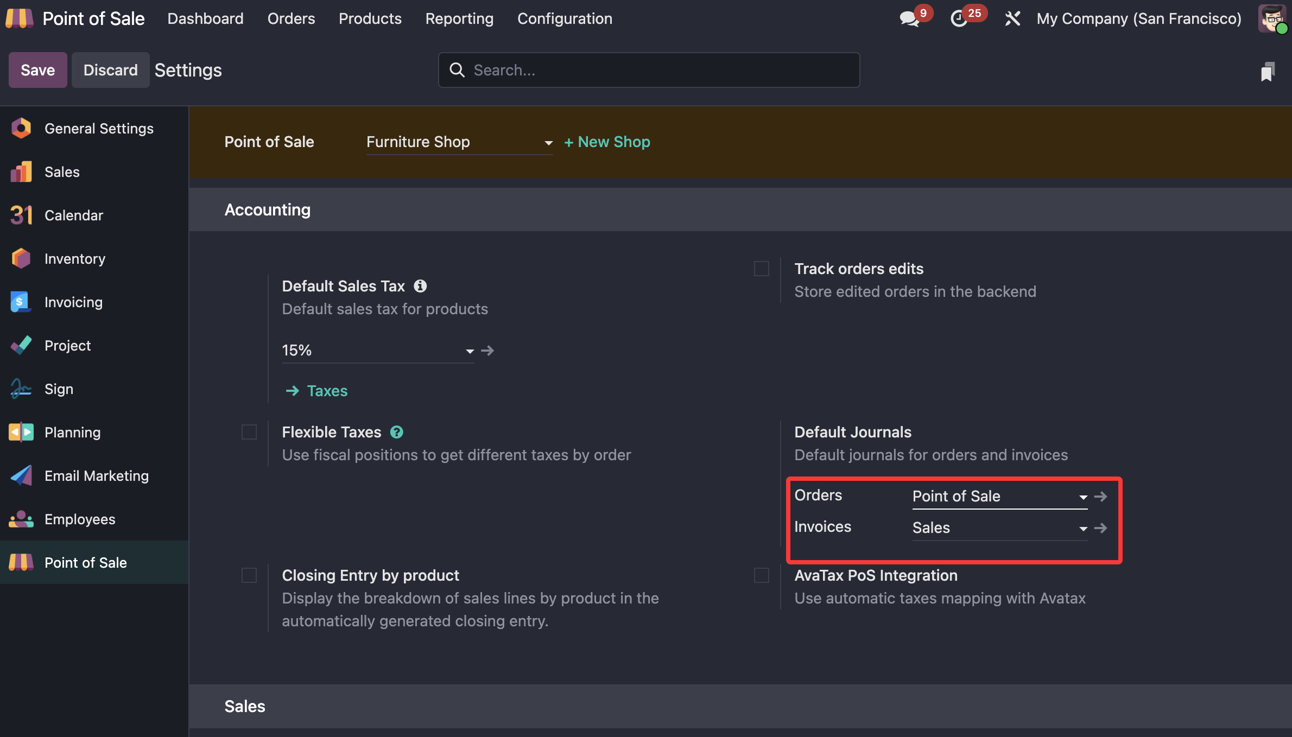
Task: Enable Closing Entry by product checkbox
Action: coord(249,575)
